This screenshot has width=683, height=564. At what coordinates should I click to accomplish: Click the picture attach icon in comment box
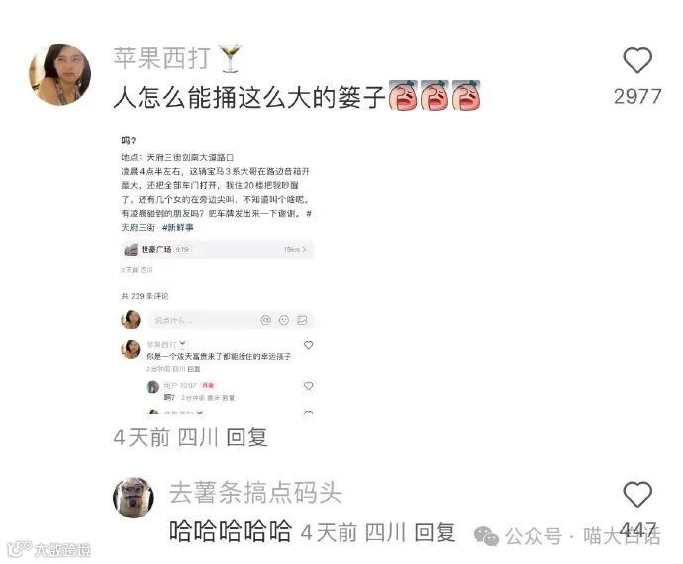pyautogui.click(x=302, y=320)
